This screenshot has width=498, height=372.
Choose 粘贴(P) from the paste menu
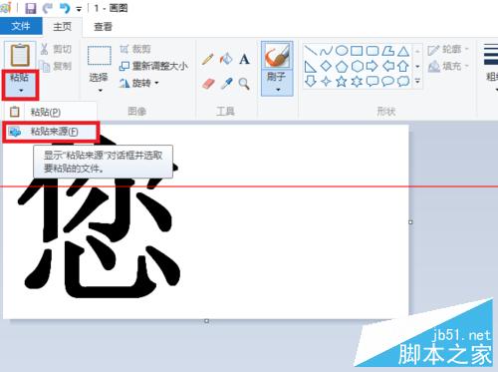(50, 112)
